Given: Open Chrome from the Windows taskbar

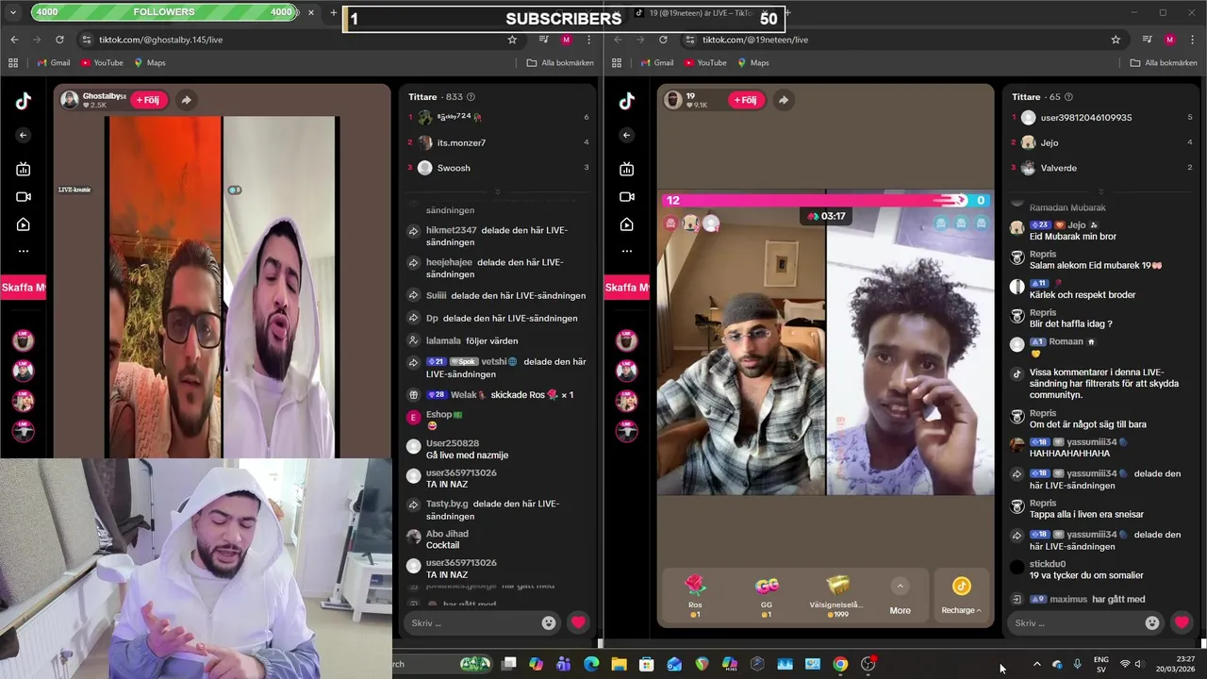Looking at the screenshot, I should (x=840, y=664).
